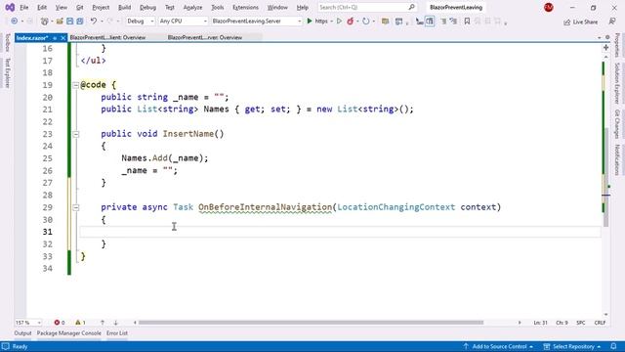The image size is (625, 352).
Task: Open the Solution Explorer side tab
Action: click(x=616, y=82)
